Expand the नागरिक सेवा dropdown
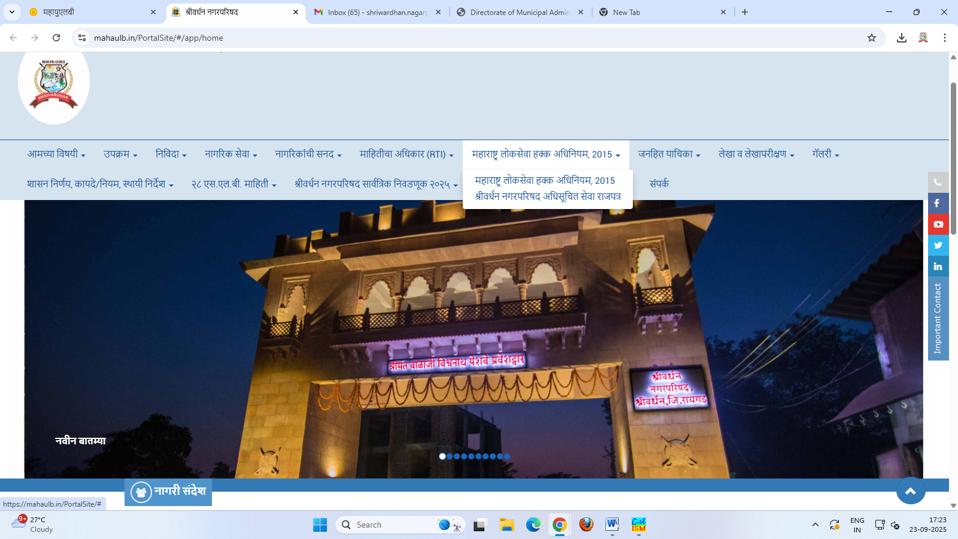This screenshot has height=539, width=958. (231, 154)
